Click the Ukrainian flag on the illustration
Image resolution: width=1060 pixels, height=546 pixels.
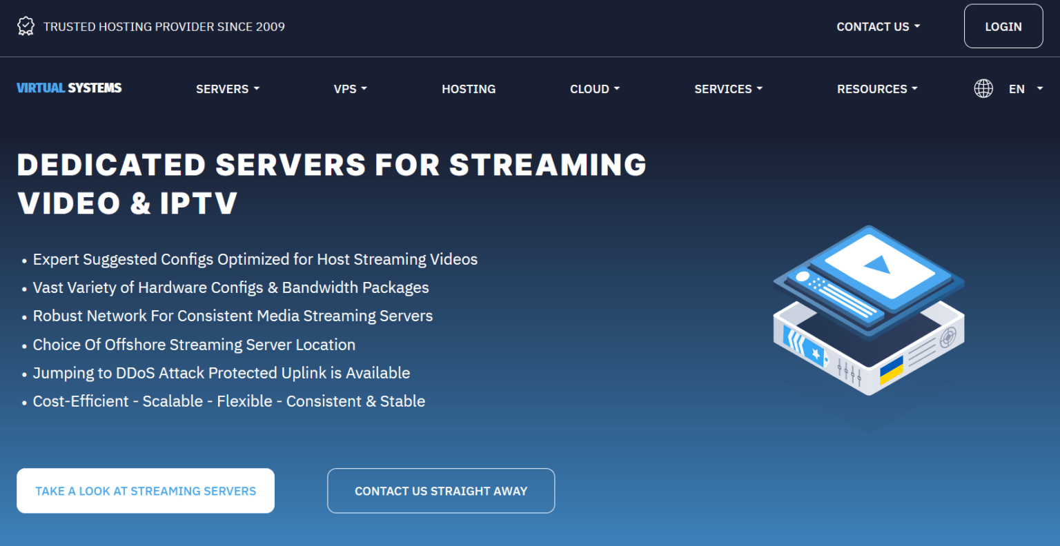pyautogui.click(x=892, y=371)
